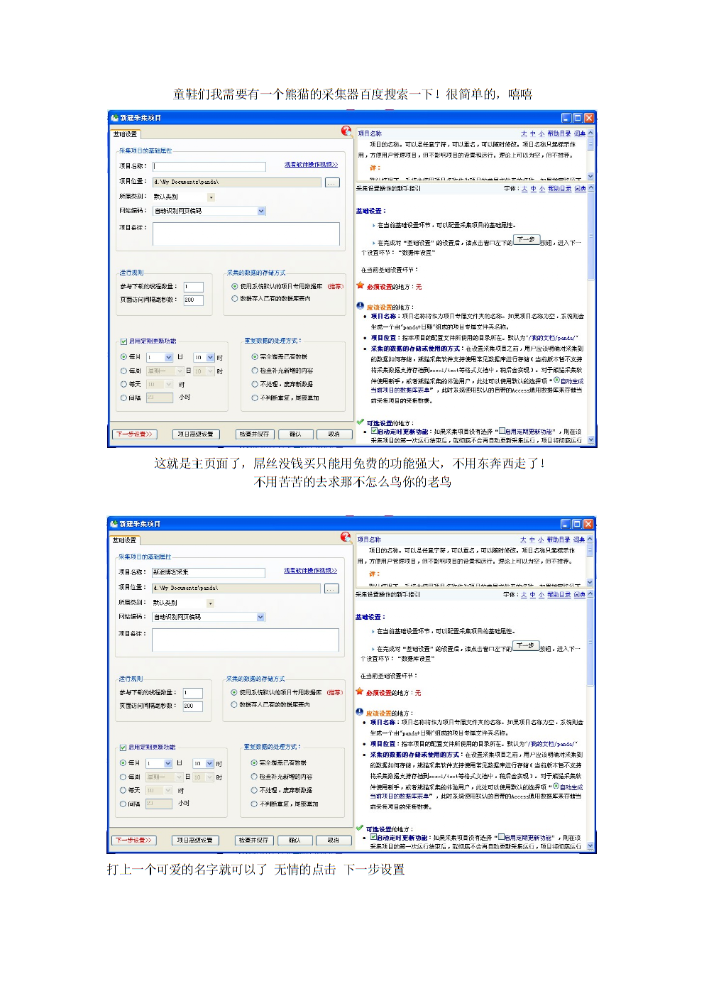Viewport: 704px width, 996px height.
Task: Open 观看软件操作视频>> link in upper dialog
Action: [x=312, y=165]
